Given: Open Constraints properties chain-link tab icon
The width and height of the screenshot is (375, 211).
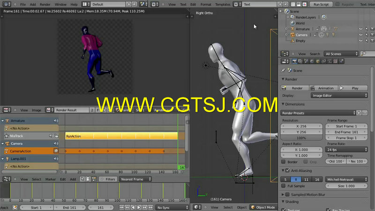Looking at the screenshot, I should [x=324, y=61].
